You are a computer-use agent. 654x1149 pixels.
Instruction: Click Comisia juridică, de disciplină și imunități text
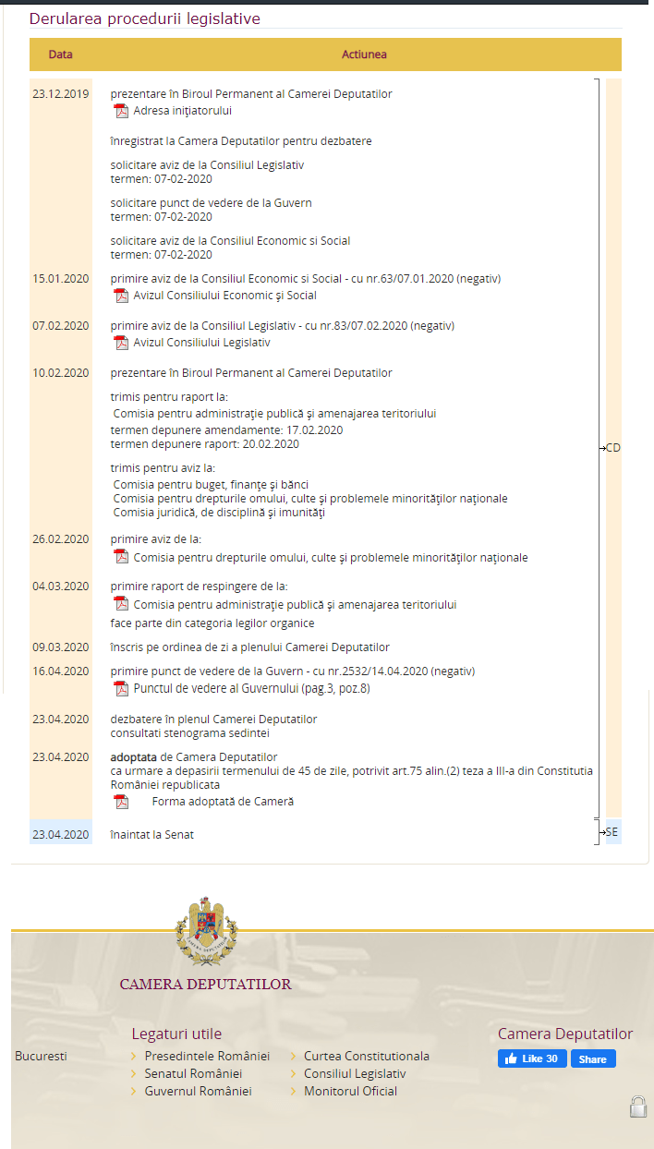(x=219, y=513)
